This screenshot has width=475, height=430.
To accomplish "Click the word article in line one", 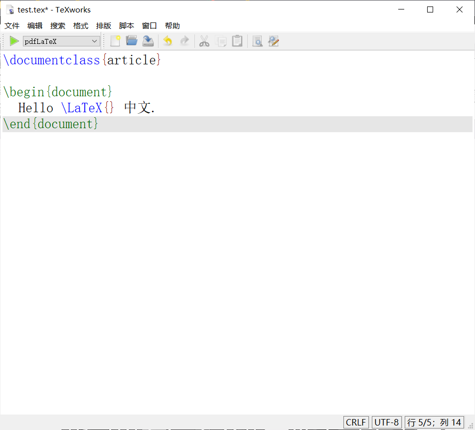I will coord(132,60).
